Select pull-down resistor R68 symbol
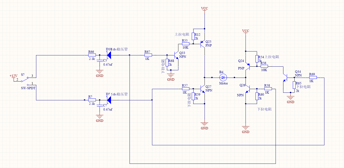 point(167,63)
